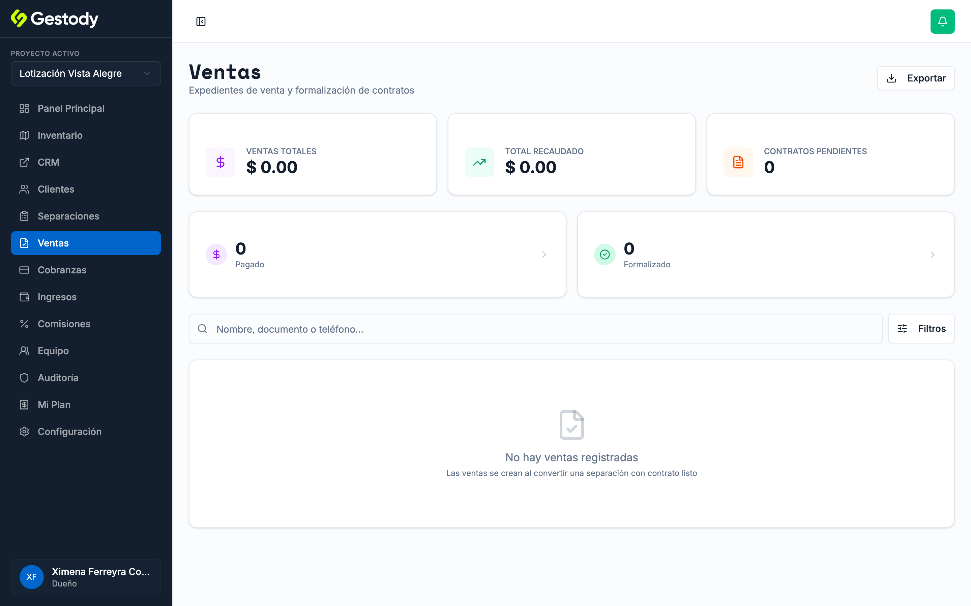Click the Ingresos wallet icon

click(x=24, y=297)
